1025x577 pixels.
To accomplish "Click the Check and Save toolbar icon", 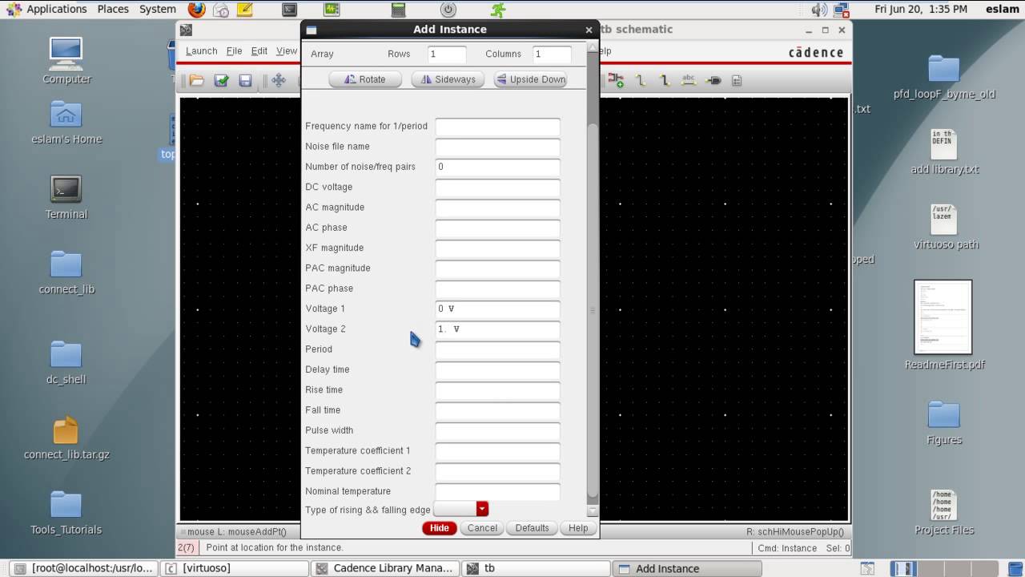I will click(222, 80).
